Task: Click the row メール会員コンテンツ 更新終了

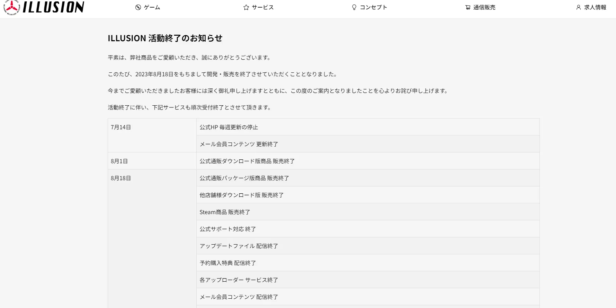Action: coord(368,144)
